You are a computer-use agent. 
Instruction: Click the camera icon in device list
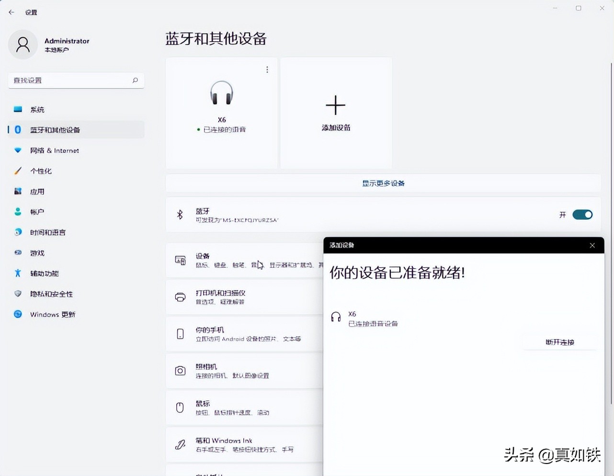(x=180, y=371)
